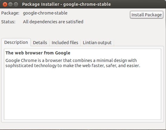Click the 'Package:' field label
Image resolution: width=166 pixels, height=130 pixels.
(x=10, y=13)
